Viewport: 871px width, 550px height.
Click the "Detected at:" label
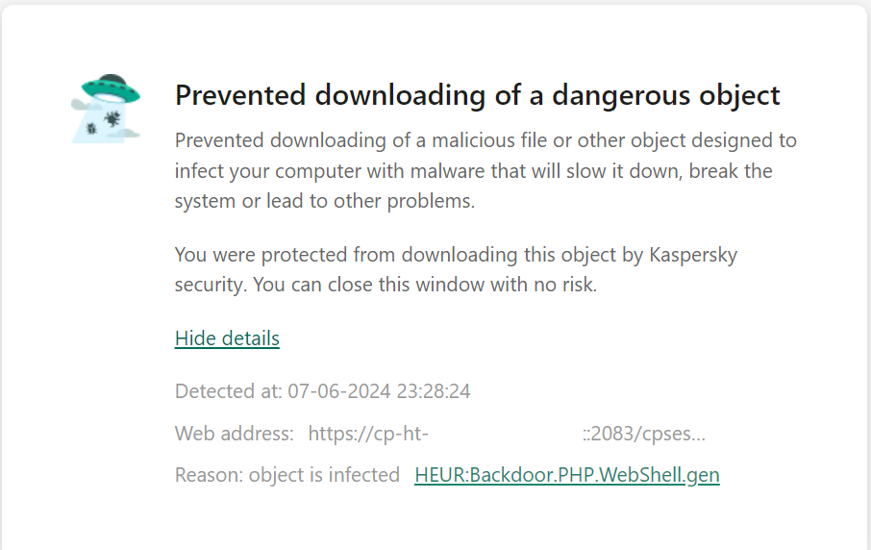229,391
